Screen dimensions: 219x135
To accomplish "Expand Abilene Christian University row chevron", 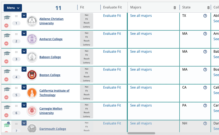I will click(x=24, y=15).
